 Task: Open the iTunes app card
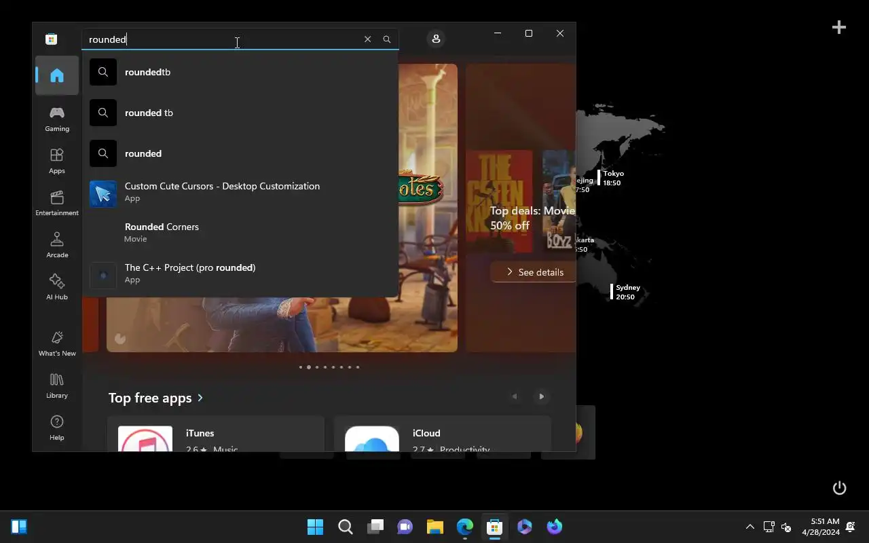[216, 434]
